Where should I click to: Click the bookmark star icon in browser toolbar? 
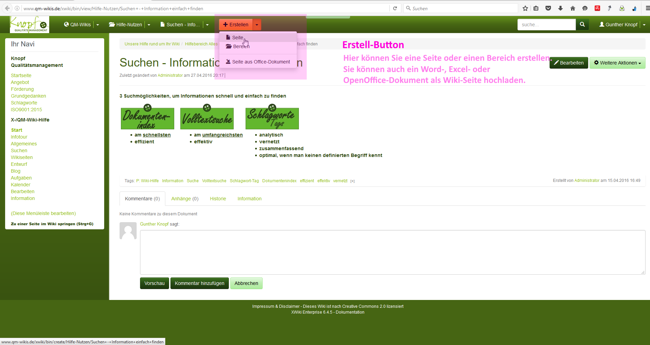coord(525,9)
